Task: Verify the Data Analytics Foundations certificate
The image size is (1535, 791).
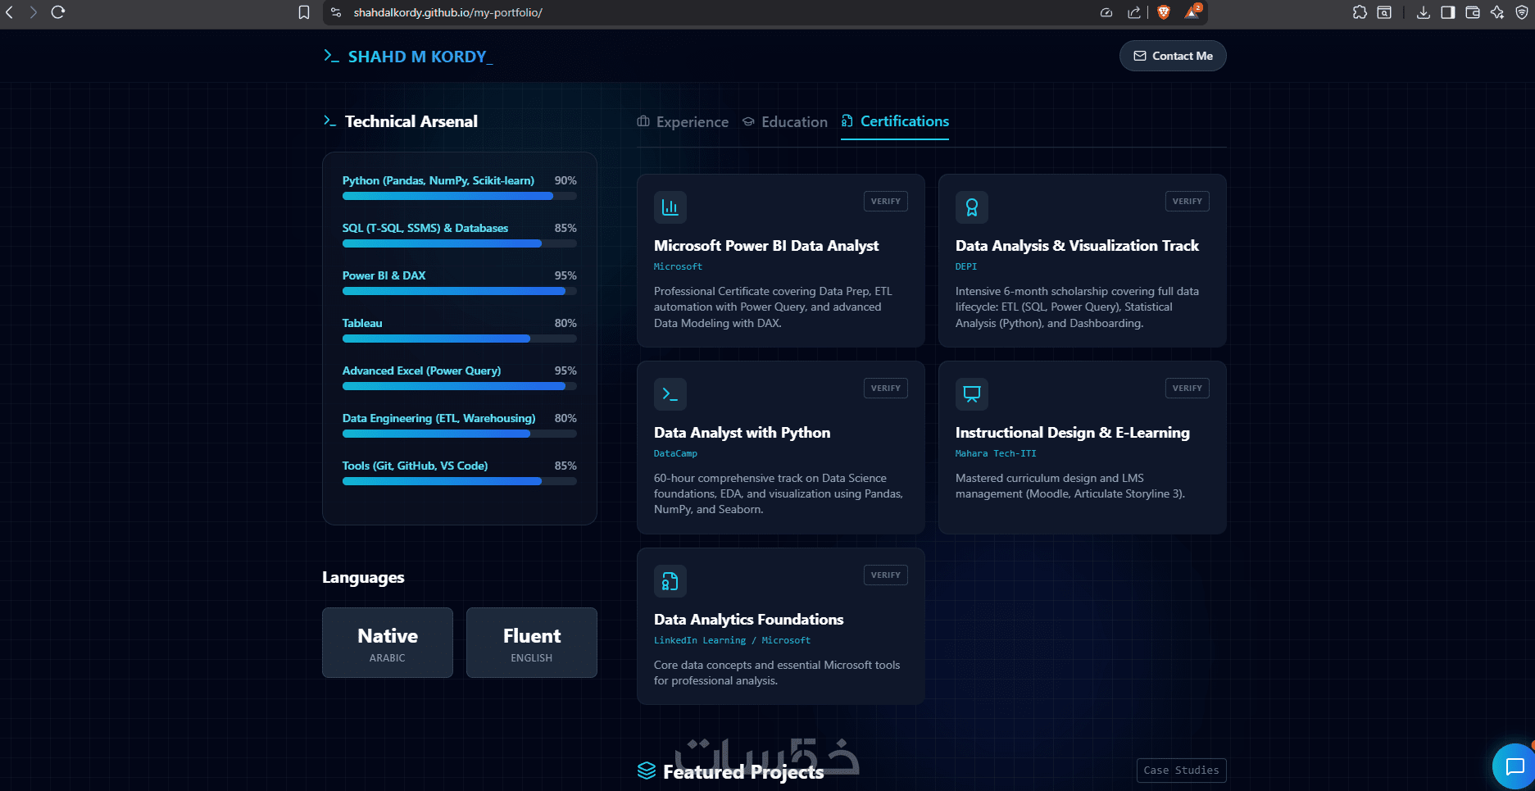Action: click(886, 575)
